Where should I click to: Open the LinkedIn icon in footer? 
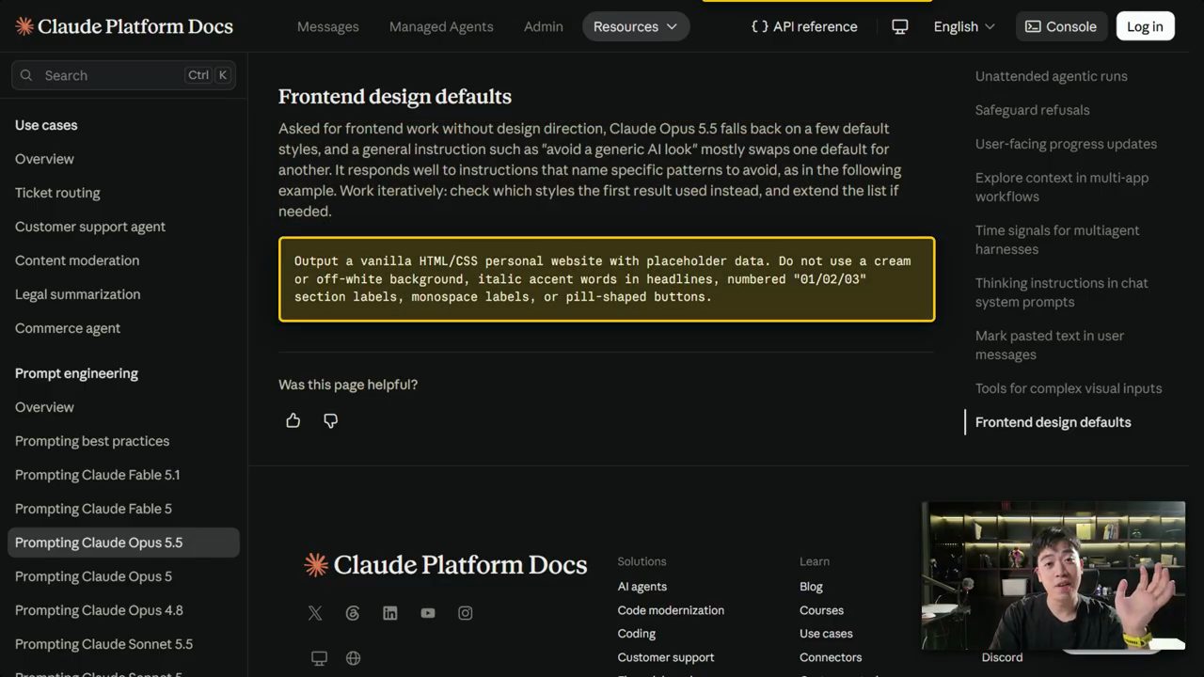pos(390,613)
